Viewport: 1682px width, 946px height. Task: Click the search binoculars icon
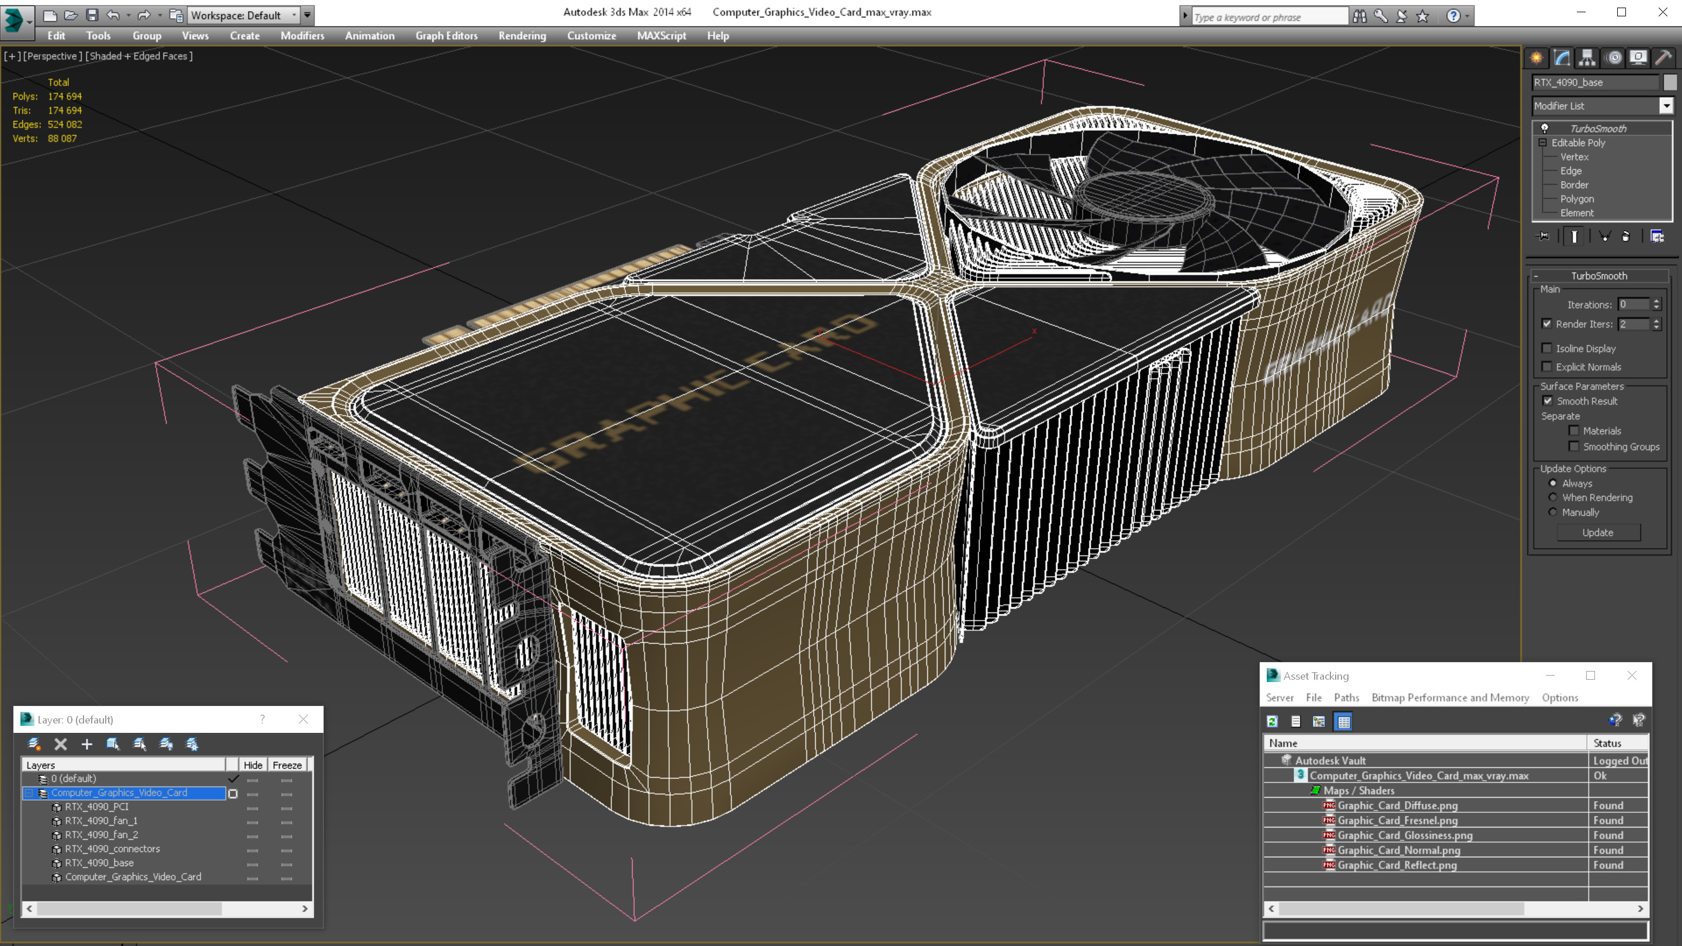pyautogui.click(x=1360, y=16)
